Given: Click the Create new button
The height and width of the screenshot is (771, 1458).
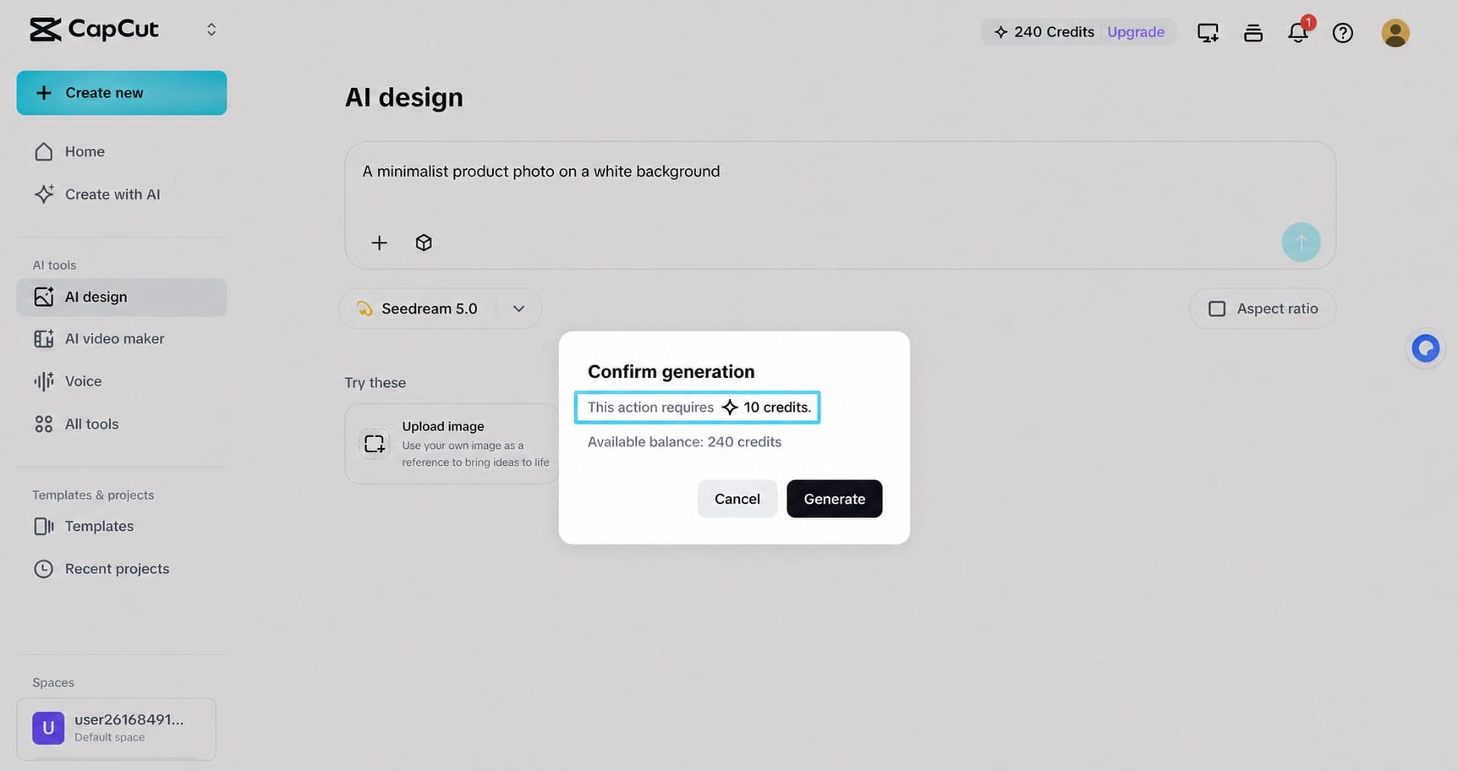Looking at the screenshot, I should click(x=122, y=93).
